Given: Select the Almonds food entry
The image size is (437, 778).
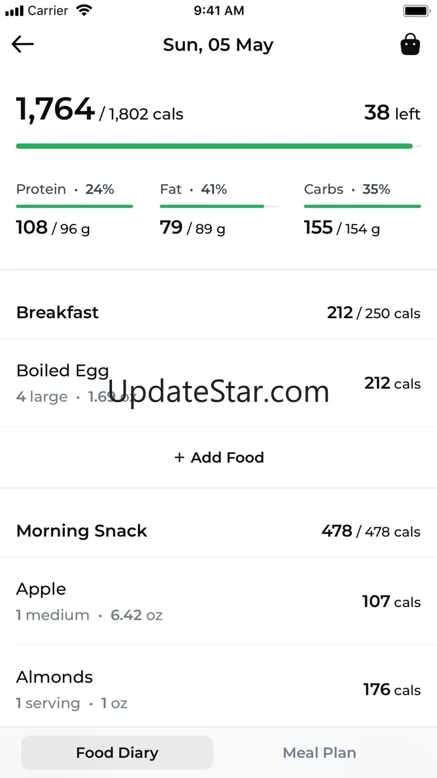Looking at the screenshot, I should pyautogui.click(x=218, y=689).
